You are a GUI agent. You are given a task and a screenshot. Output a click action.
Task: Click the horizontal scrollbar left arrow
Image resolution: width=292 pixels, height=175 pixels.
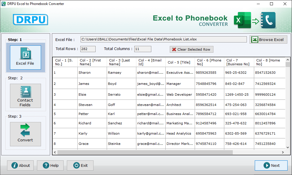tap(55, 152)
